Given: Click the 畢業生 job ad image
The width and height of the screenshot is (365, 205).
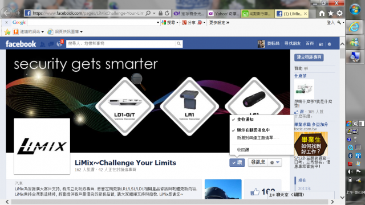Looking at the screenshot, I should point(311,144).
